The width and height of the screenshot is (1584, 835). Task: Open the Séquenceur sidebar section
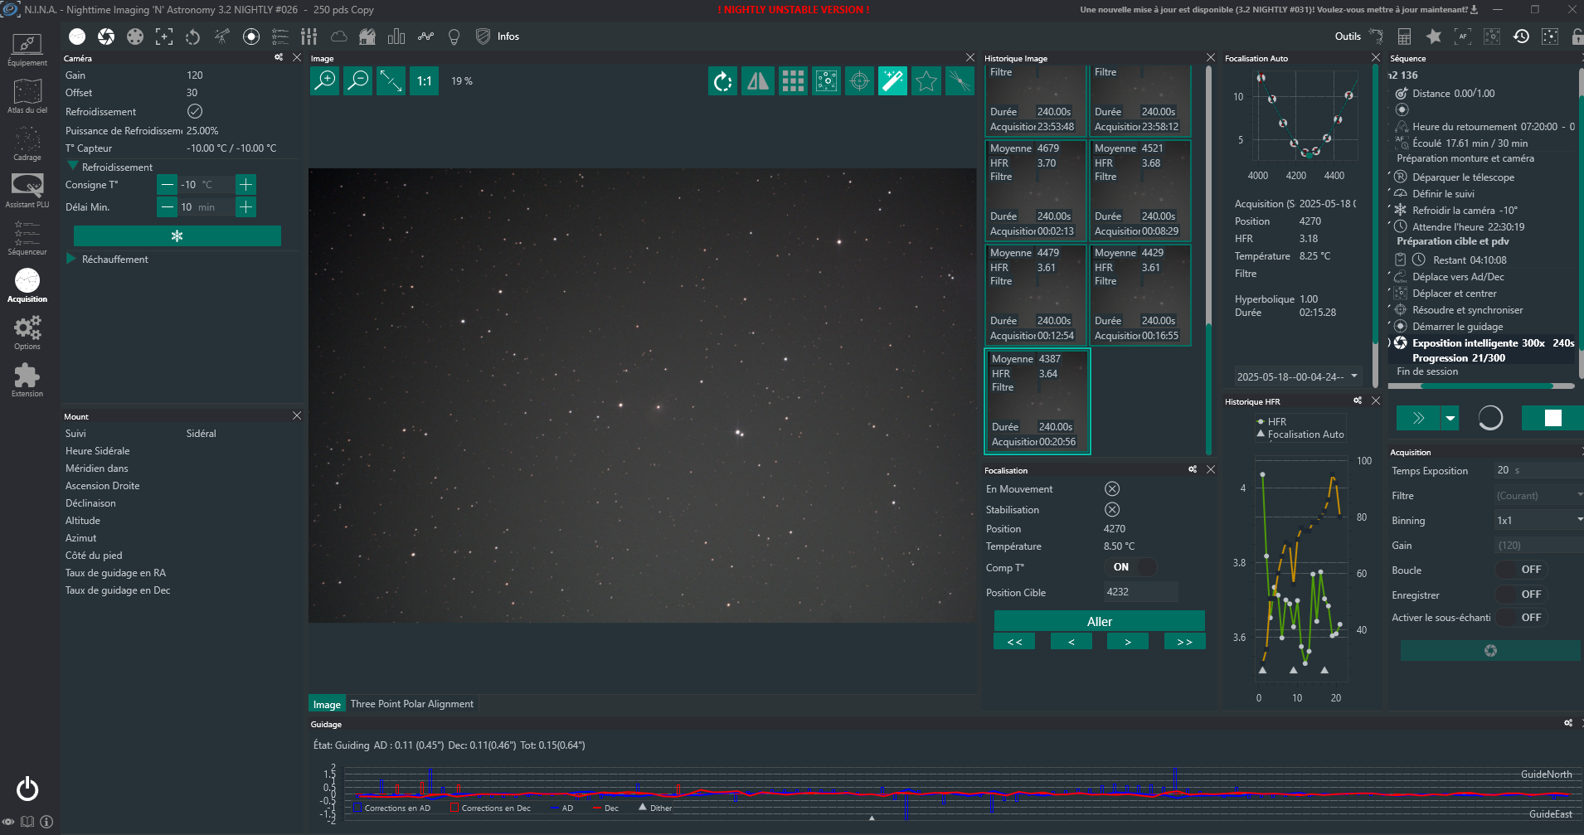click(27, 238)
